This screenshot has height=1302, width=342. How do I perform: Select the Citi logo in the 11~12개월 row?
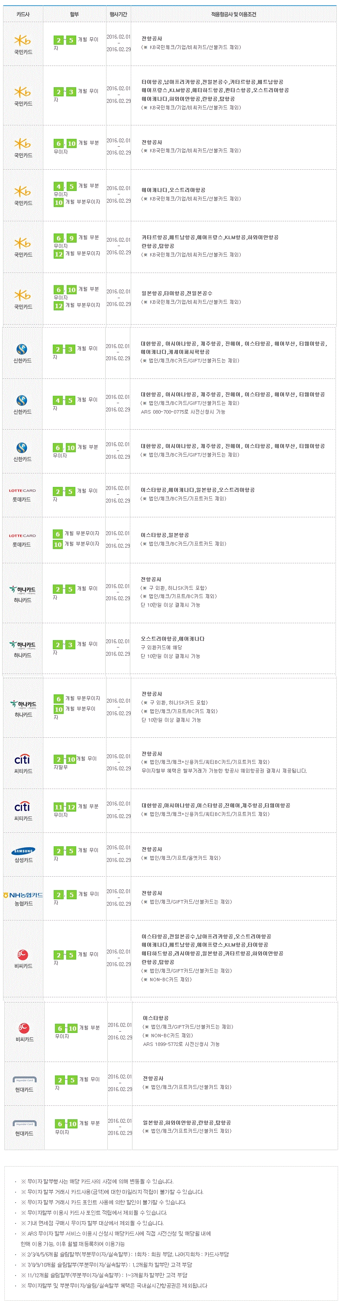tap(22, 807)
